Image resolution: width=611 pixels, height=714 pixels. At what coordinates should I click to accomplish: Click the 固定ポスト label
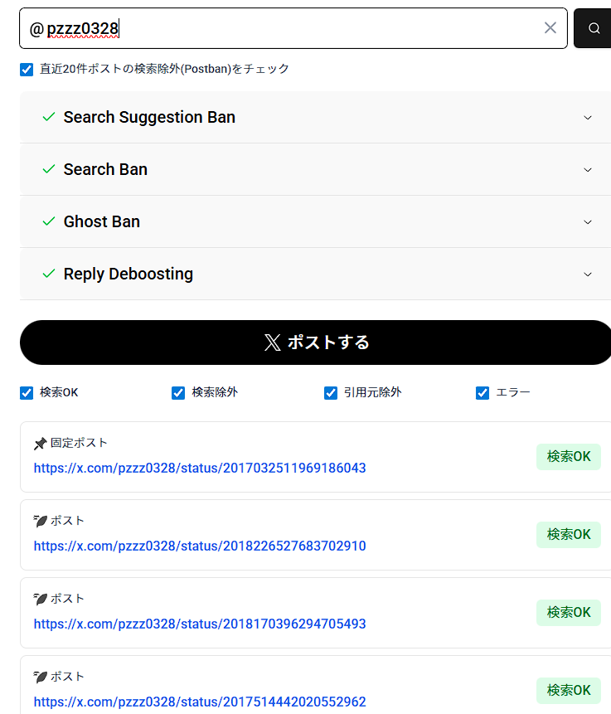point(79,443)
